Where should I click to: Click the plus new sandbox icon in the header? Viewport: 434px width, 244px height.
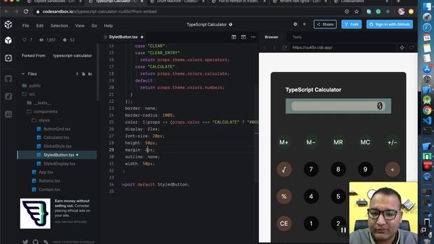pos(304,24)
